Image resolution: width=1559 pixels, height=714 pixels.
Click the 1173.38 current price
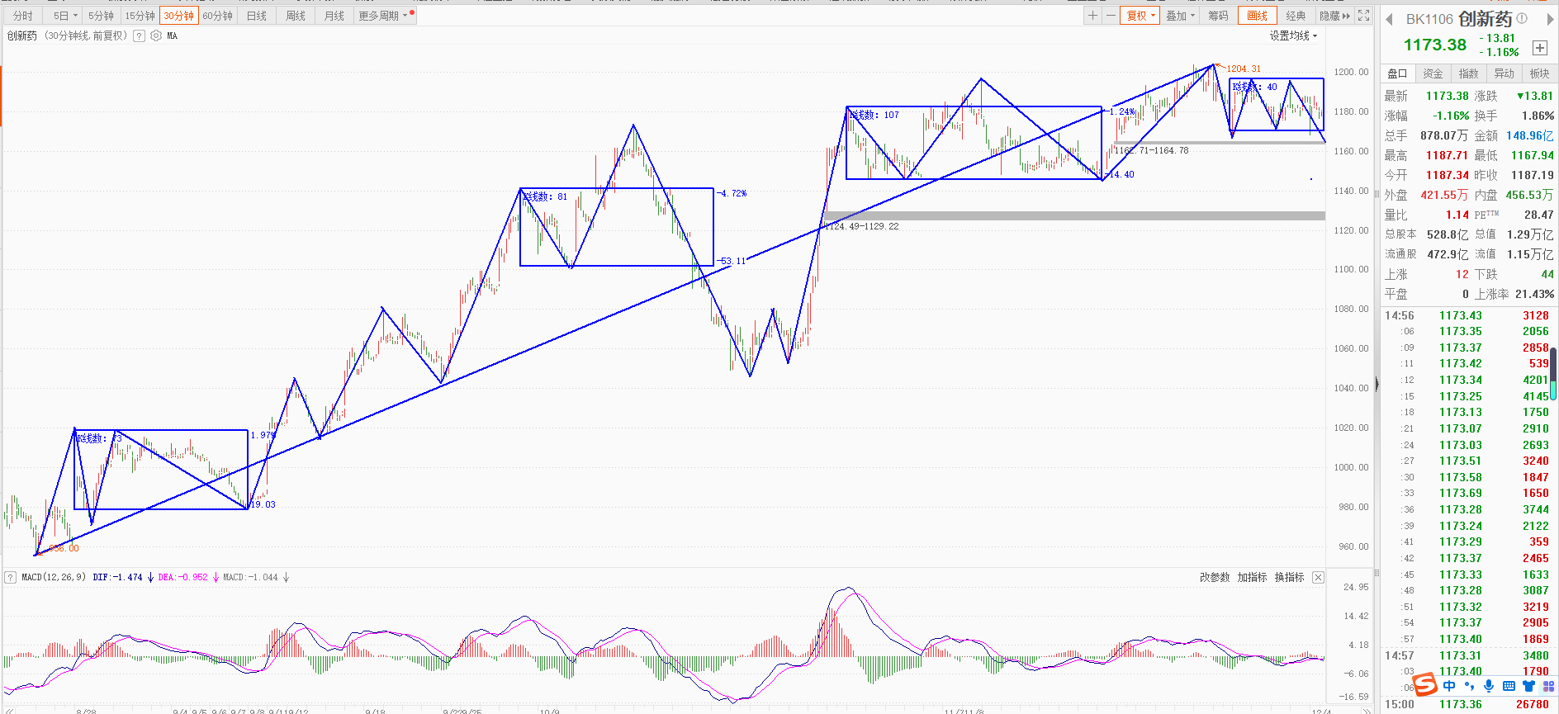[x=1435, y=45]
